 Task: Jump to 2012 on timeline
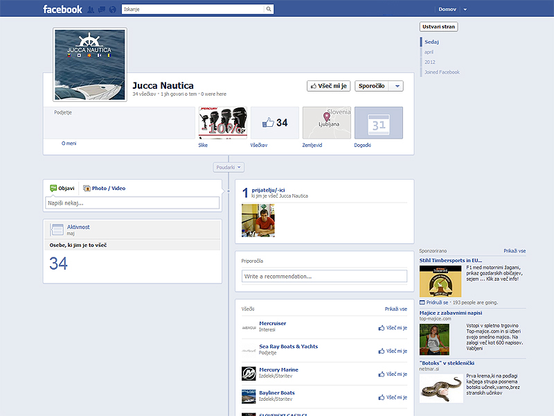[429, 62]
